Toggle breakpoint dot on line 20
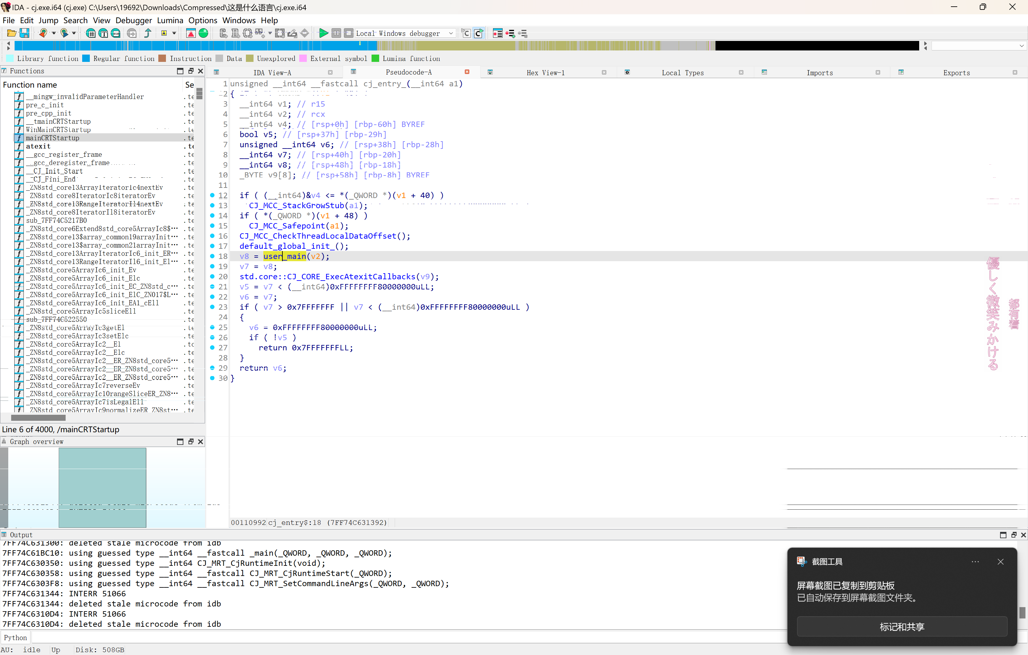 (212, 277)
